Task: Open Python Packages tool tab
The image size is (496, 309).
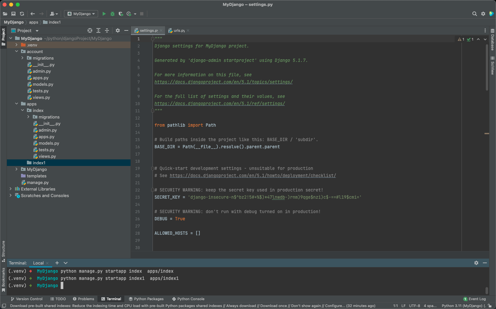Action: click(x=146, y=299)
